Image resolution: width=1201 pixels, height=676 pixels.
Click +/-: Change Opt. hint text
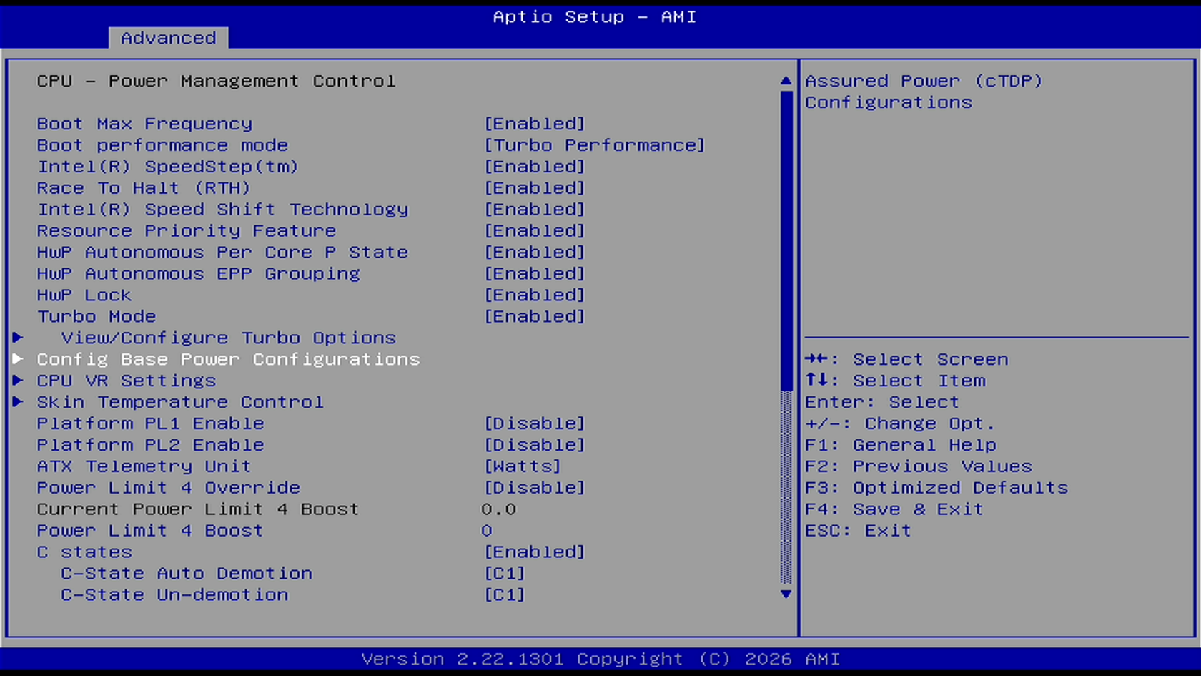click(900, 423)
